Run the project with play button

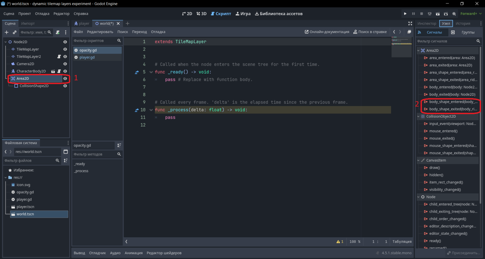tap(405, 14)
